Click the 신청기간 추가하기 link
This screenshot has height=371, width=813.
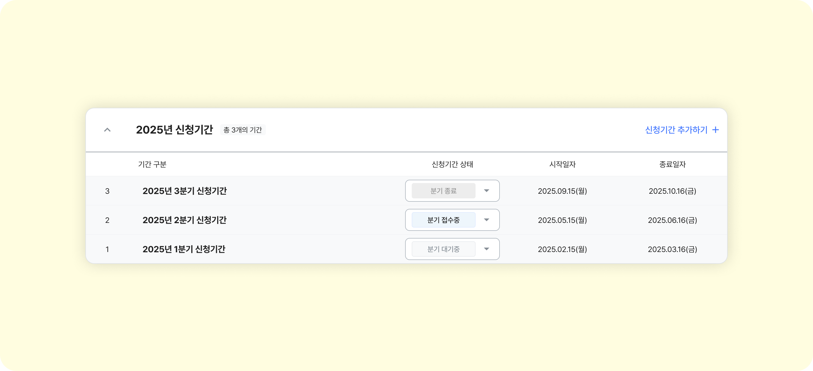pos(676,130)
